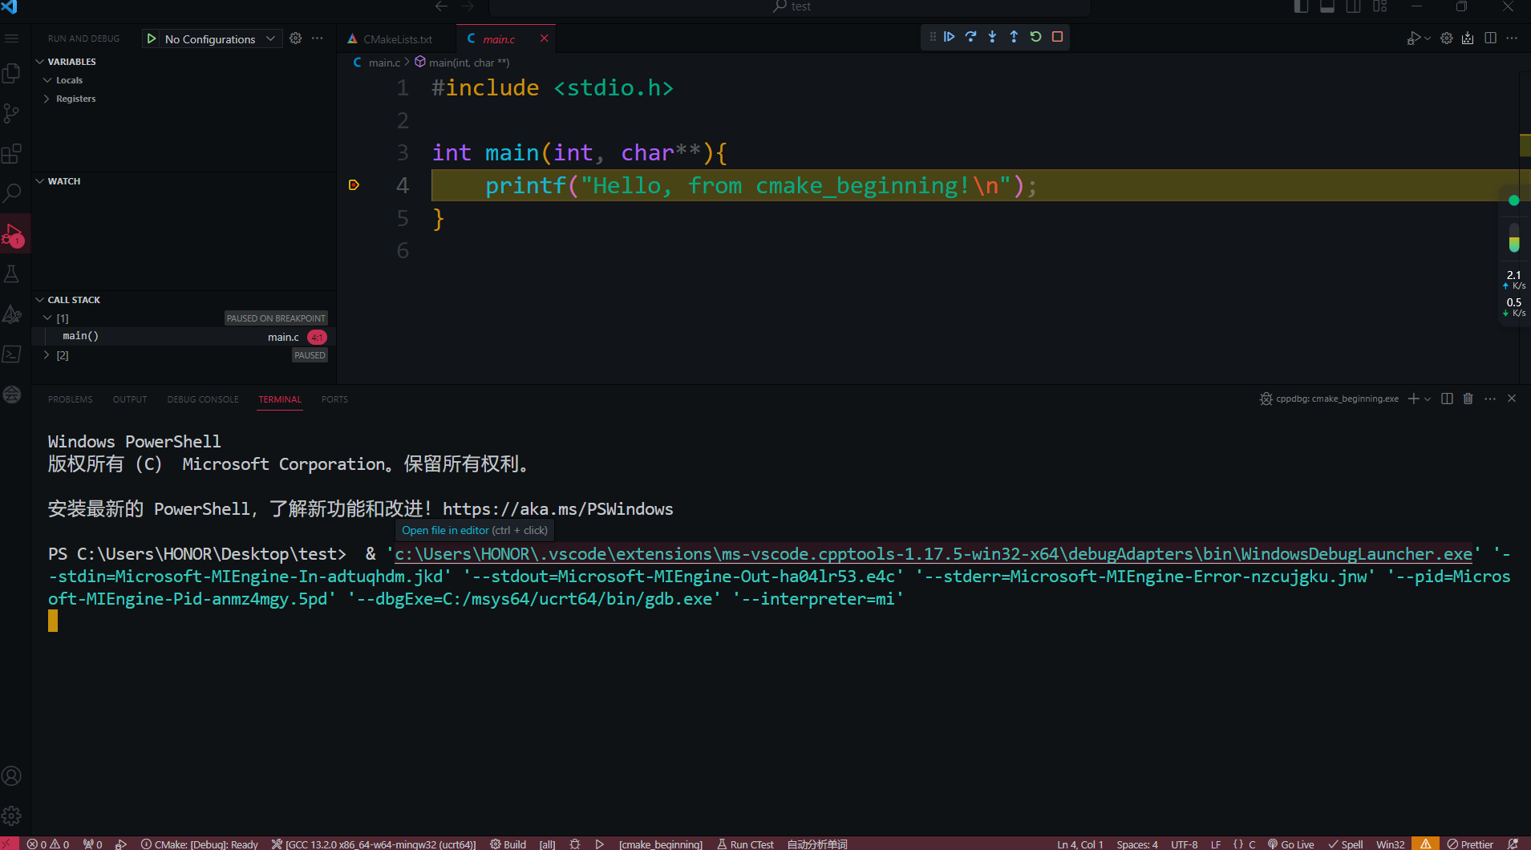The image size is (1531, 850).
Task: Toggle bottom panel layout
Action: pos(1327,6)
